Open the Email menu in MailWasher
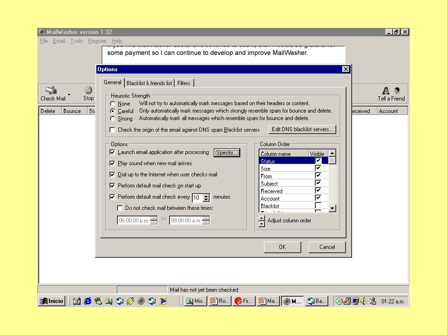Viewport: 447px width, 335px height. (59, 41)
